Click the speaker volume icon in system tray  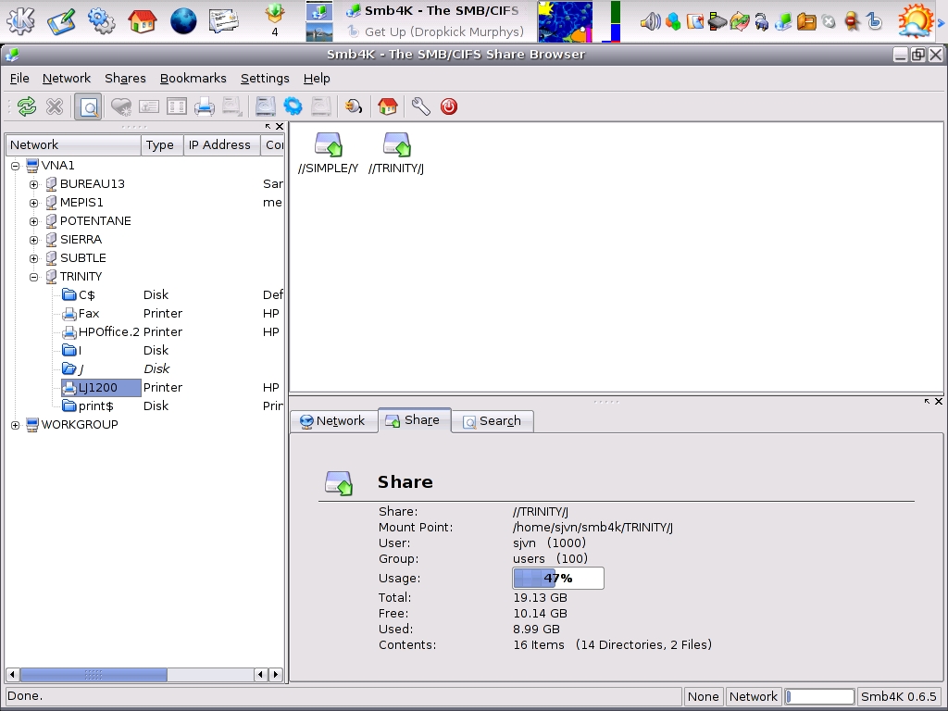click(x=650, y=20)
